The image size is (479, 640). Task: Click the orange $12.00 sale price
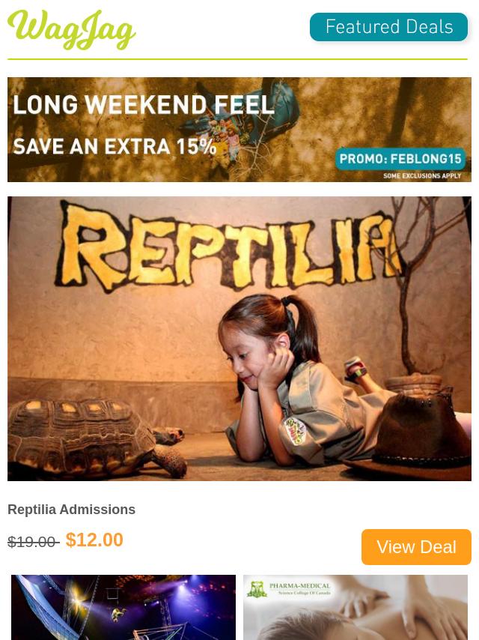point(94,540)
